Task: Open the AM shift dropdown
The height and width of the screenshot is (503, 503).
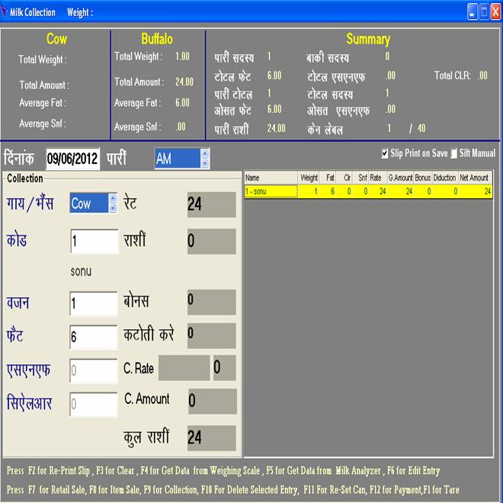Action: click(x=204, y=159)
